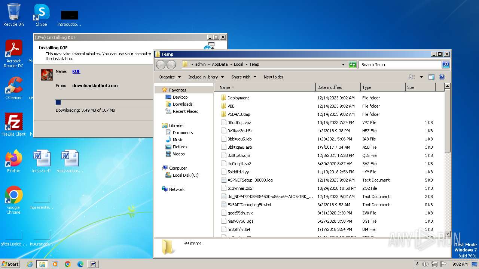The image size is (479, 269).
Task: Expand the views options dropdown arrow
Action: pyautogui.click(x=421, y=77)
